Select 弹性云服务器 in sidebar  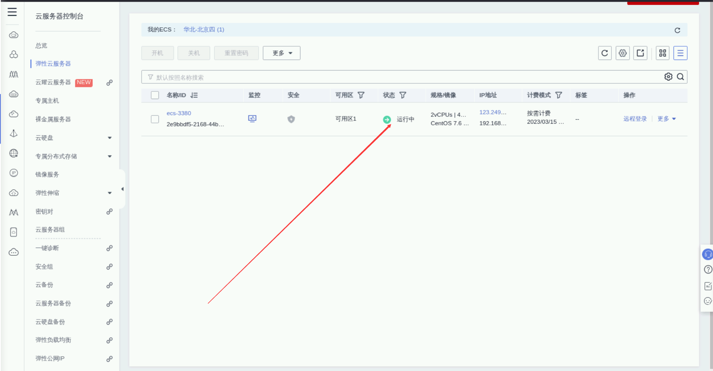pyautogui.click(x=53, y=64)
